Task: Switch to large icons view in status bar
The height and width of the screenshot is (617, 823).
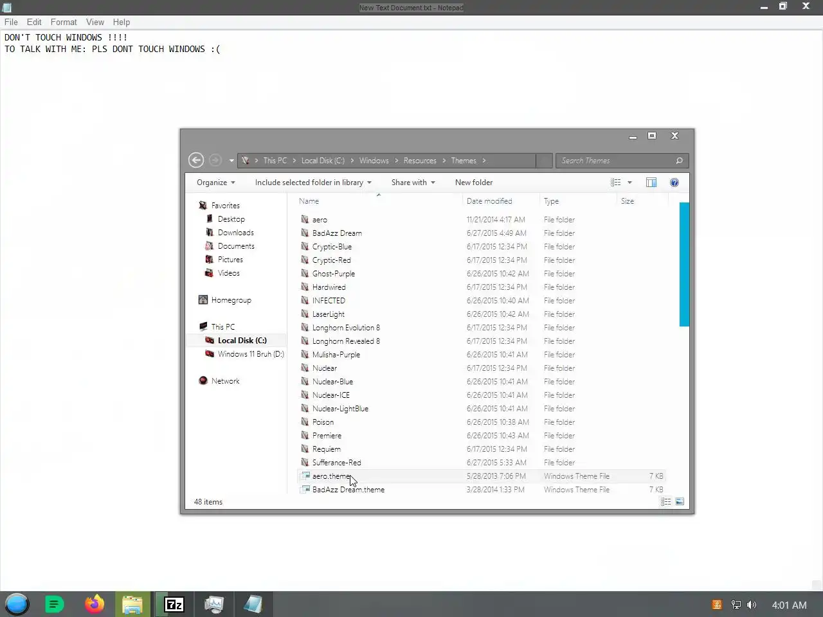Action: 680,502
